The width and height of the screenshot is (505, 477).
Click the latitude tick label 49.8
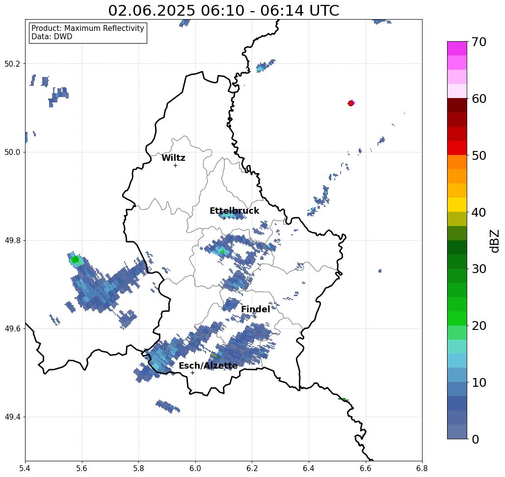click(x=12, y=241)
